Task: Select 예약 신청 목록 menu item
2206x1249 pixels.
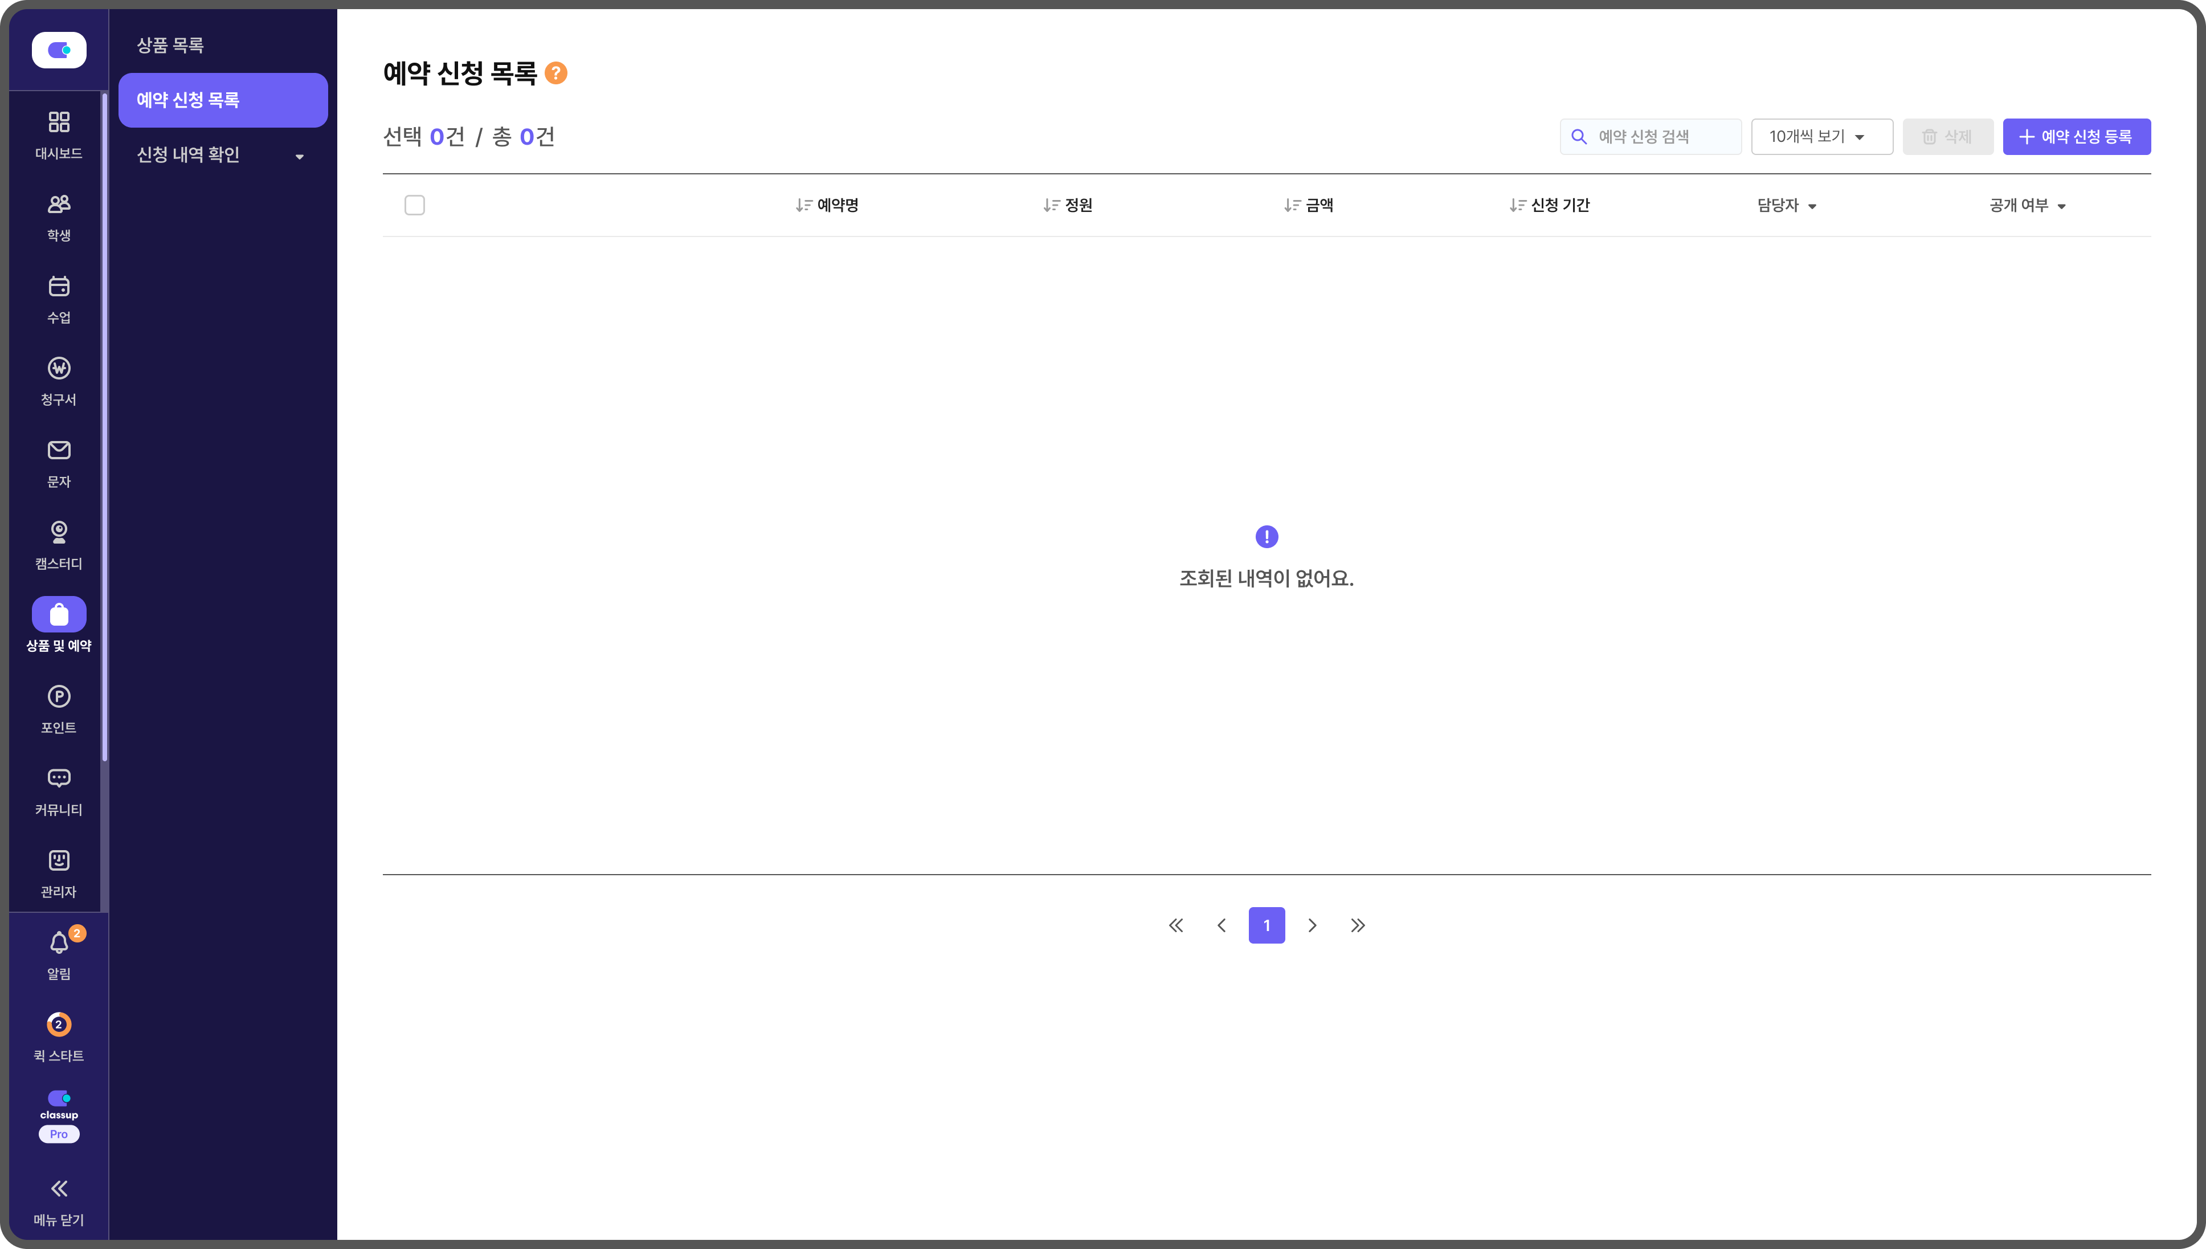Action: pyautogui.click(x=222, y=100)
